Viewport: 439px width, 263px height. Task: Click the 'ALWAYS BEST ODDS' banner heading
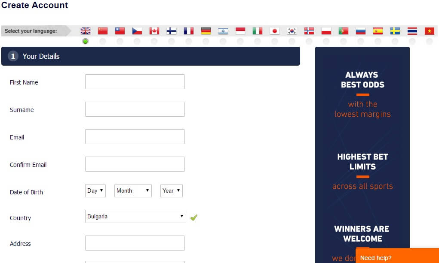click(x=362, y=80)
